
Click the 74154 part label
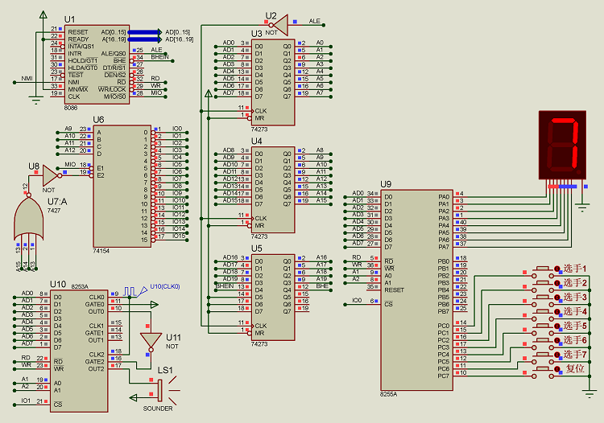click(101, 251)
